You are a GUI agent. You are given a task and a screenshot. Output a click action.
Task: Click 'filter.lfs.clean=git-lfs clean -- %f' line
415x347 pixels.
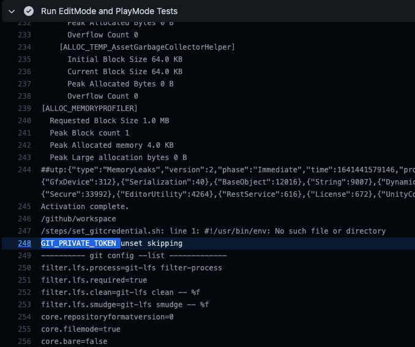coord(121,292)
